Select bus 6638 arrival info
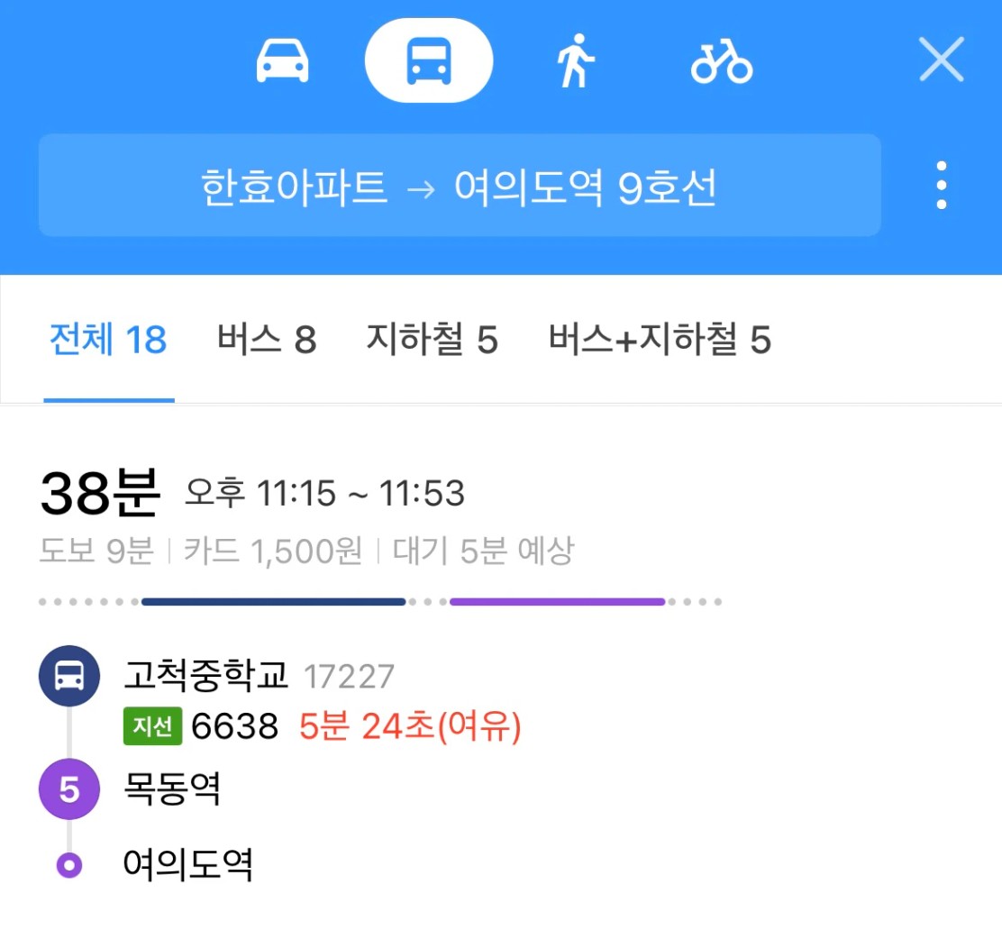 323,726
